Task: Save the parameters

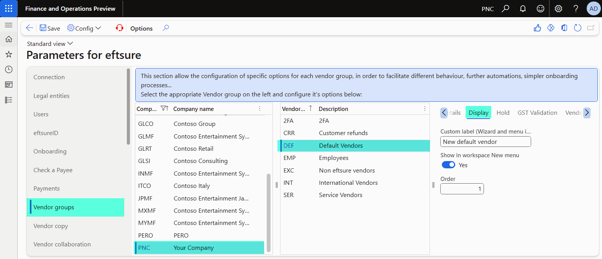Action: (50, 28)
